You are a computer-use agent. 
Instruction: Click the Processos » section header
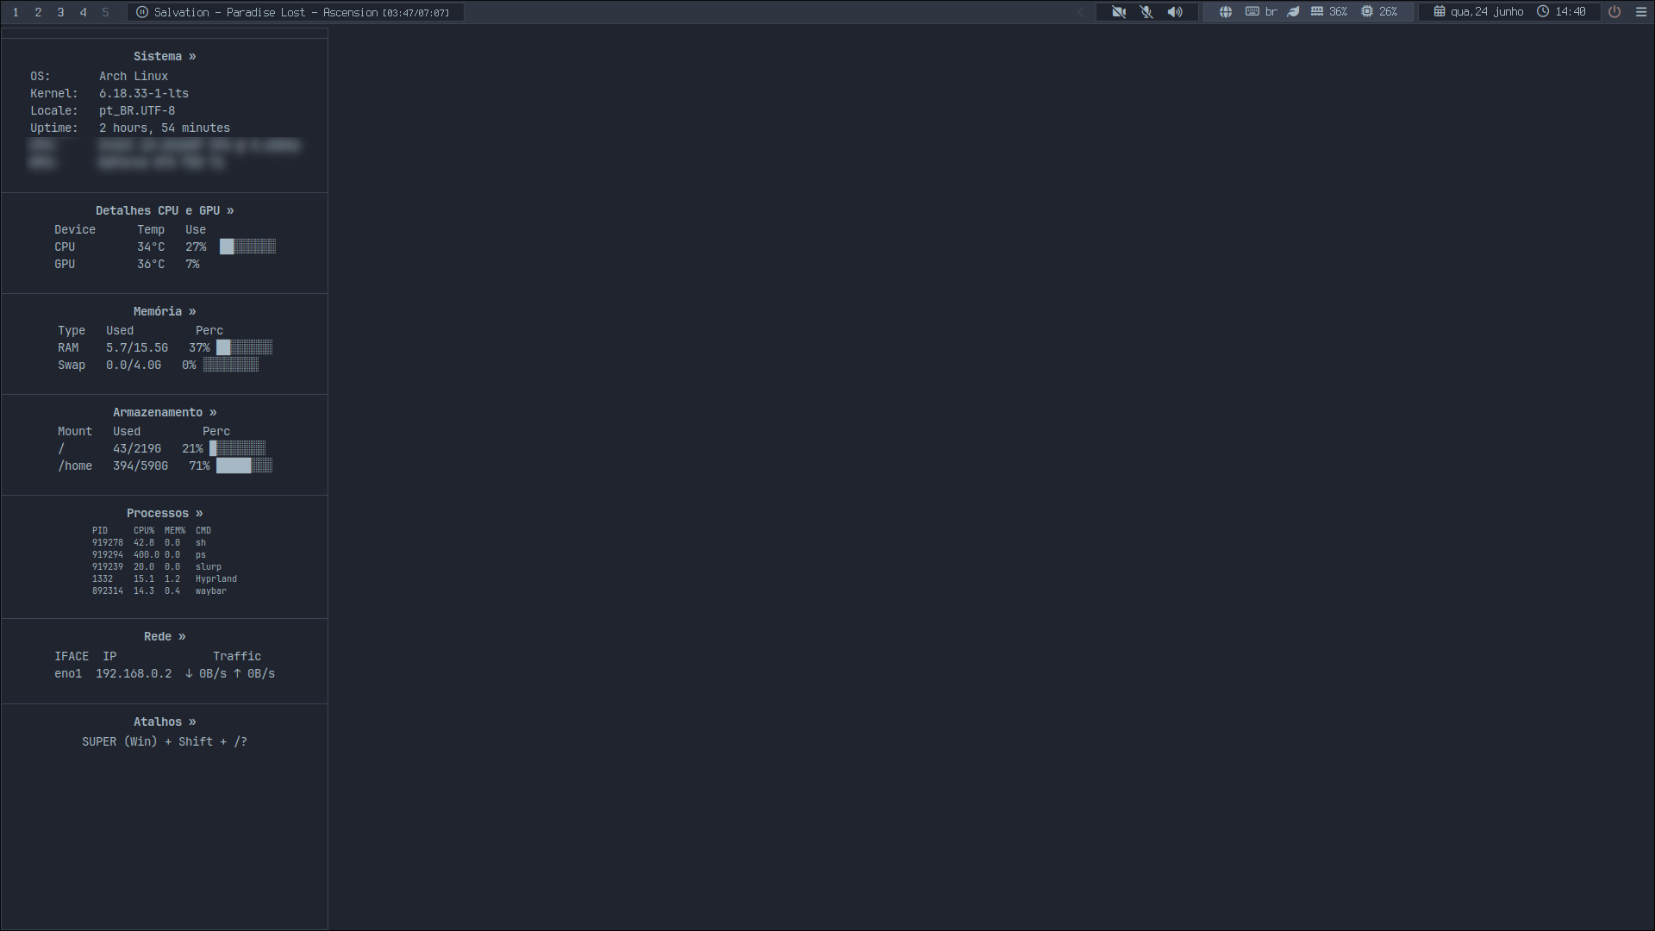(165, 513)
